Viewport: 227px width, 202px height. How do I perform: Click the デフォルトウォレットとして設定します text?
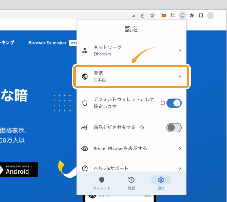pyautogui.click(x=124, y=103)
